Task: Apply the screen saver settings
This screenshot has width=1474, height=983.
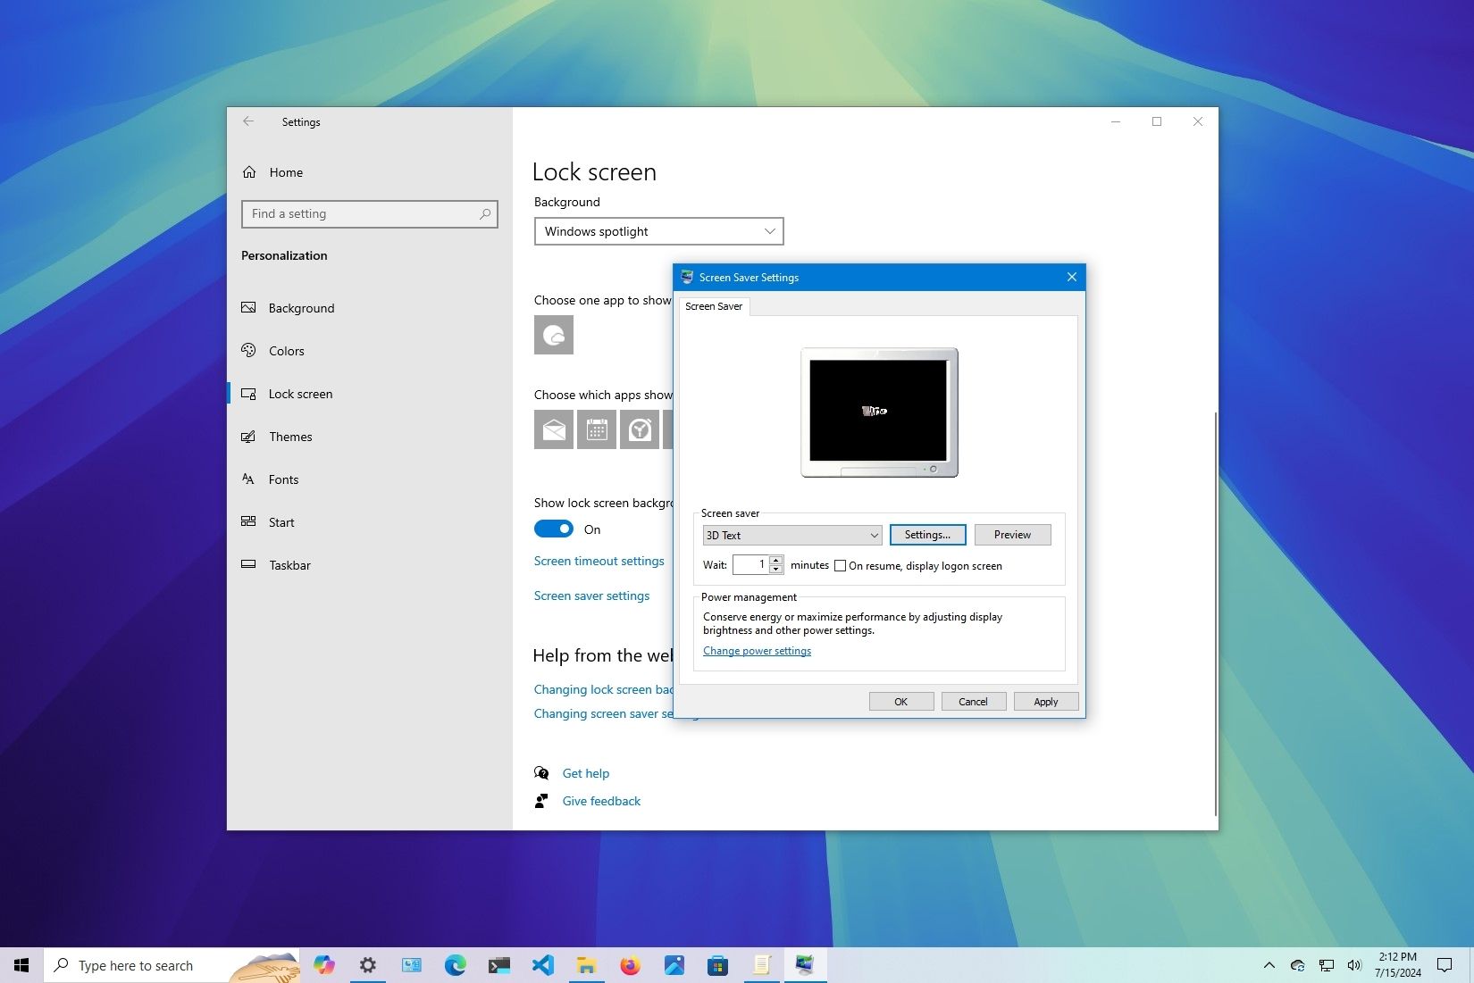Action: [1045, 701]
